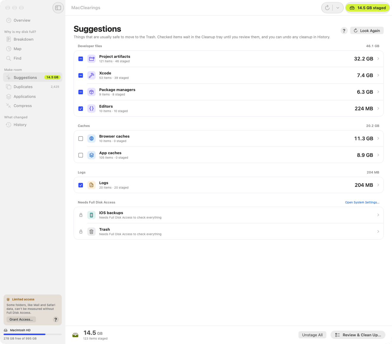The height and width of the screenshot is (344, 392).
Task: Open the Open System Settings link
Action: click(362, 203)
